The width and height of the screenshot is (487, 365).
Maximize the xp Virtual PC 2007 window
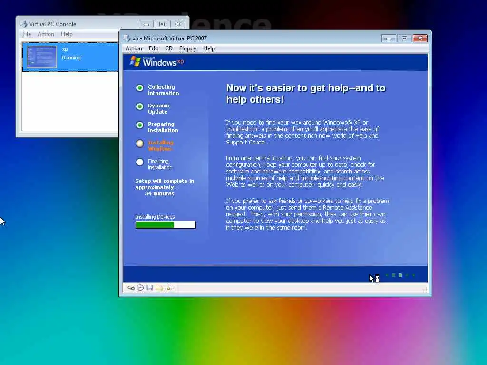404,38
